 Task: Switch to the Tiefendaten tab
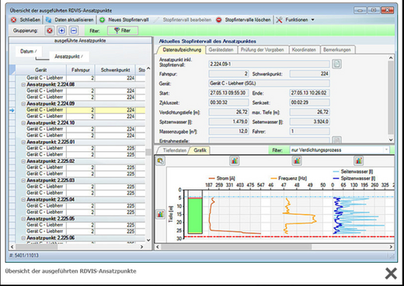click(175, 150)
